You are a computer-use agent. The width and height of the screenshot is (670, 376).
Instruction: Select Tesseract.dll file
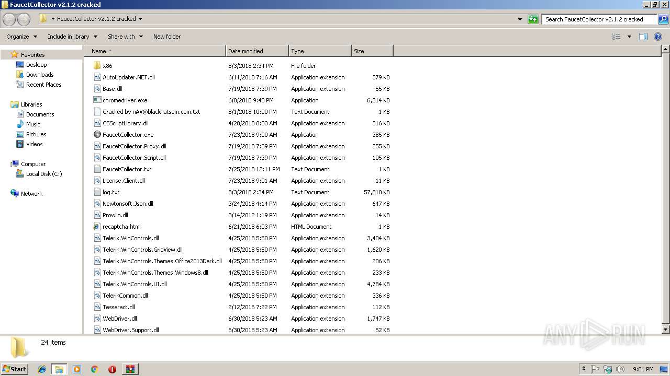click(119, 307)
